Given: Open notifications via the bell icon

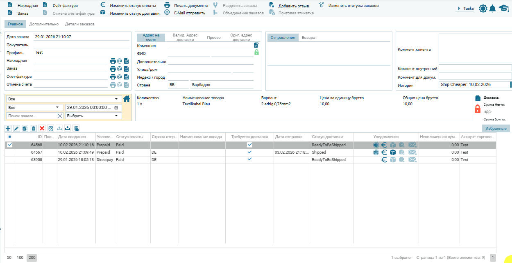Looking at the screenshot, I should click(492, 9).
